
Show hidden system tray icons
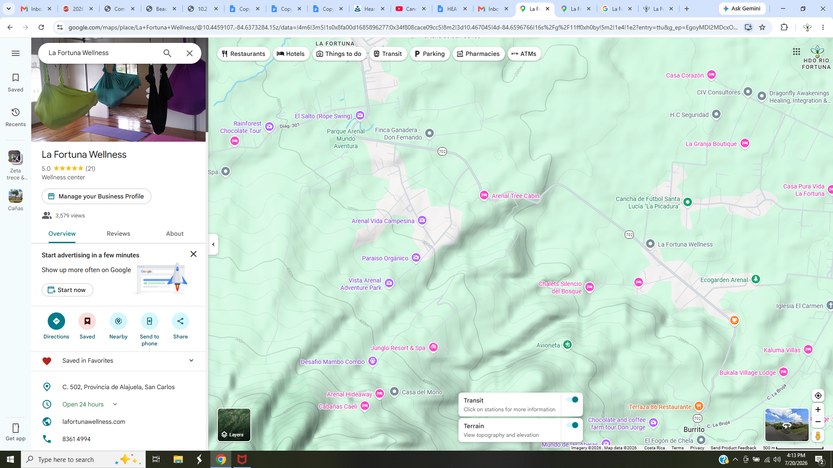click(x=735, y=459)
